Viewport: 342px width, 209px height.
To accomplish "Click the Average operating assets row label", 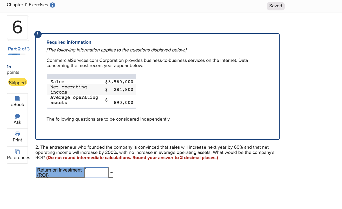I will 74,100.
